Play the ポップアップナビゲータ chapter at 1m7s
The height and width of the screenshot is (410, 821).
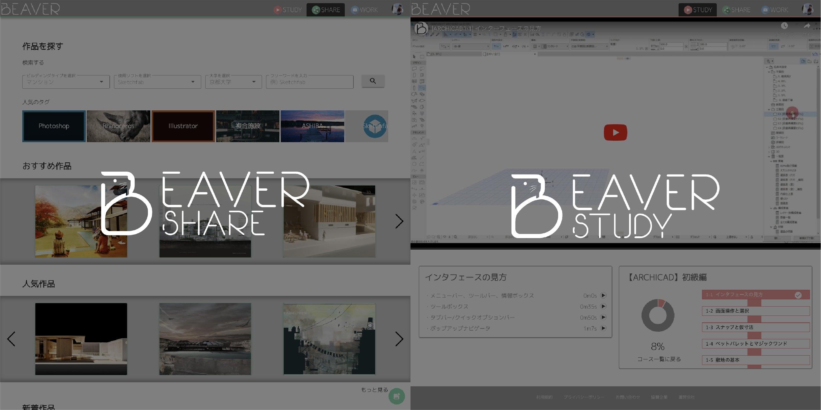click(x=603, y=328)
